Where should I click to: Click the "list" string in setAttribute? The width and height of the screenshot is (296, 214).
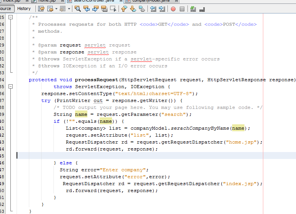(140, 135)
